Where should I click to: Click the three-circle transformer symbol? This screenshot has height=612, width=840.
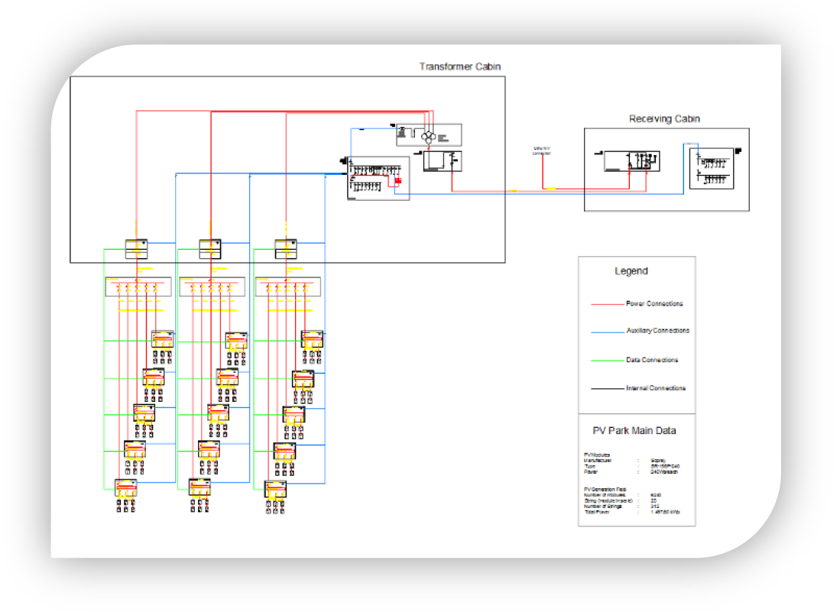coord(429,136)
